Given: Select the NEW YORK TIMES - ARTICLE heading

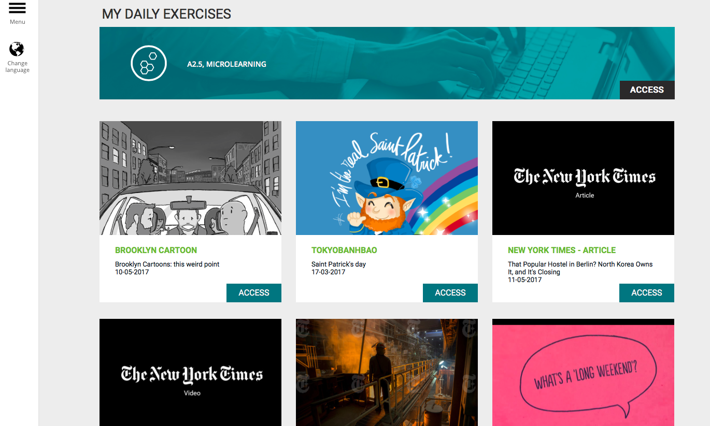Looking at the screenshot, I should [562, 250].
